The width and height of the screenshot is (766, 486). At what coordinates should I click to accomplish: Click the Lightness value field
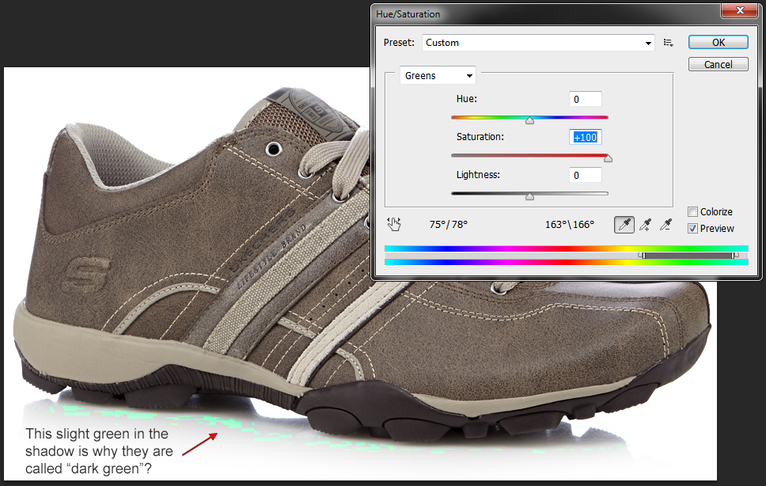pyautogui.click(x=586, y=176)
